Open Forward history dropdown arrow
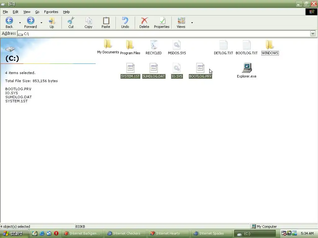 (x=41, y=23)
